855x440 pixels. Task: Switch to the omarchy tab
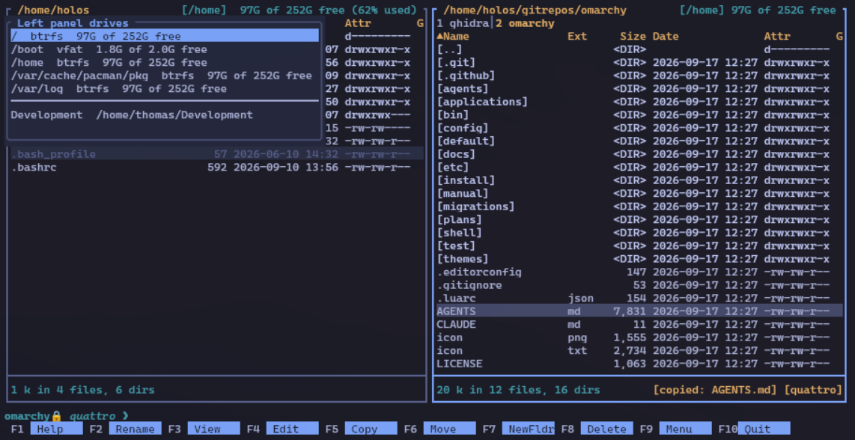(525, 23)
